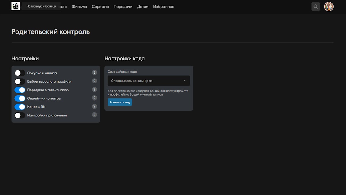Click help icon for Каналы 18+
The width and height of the screenshot is (346, 195).
point(94,107)
